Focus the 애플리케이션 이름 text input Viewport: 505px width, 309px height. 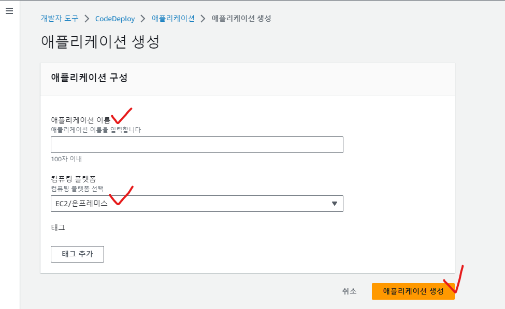(x=197, y=145)
